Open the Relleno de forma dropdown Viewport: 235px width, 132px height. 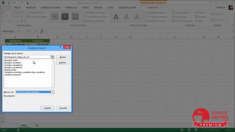coord(95,12)
